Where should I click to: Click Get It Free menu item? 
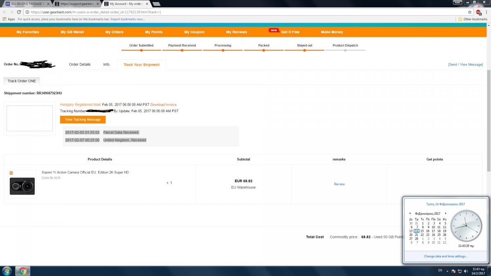pyautogui.click(x=290, y=32)
